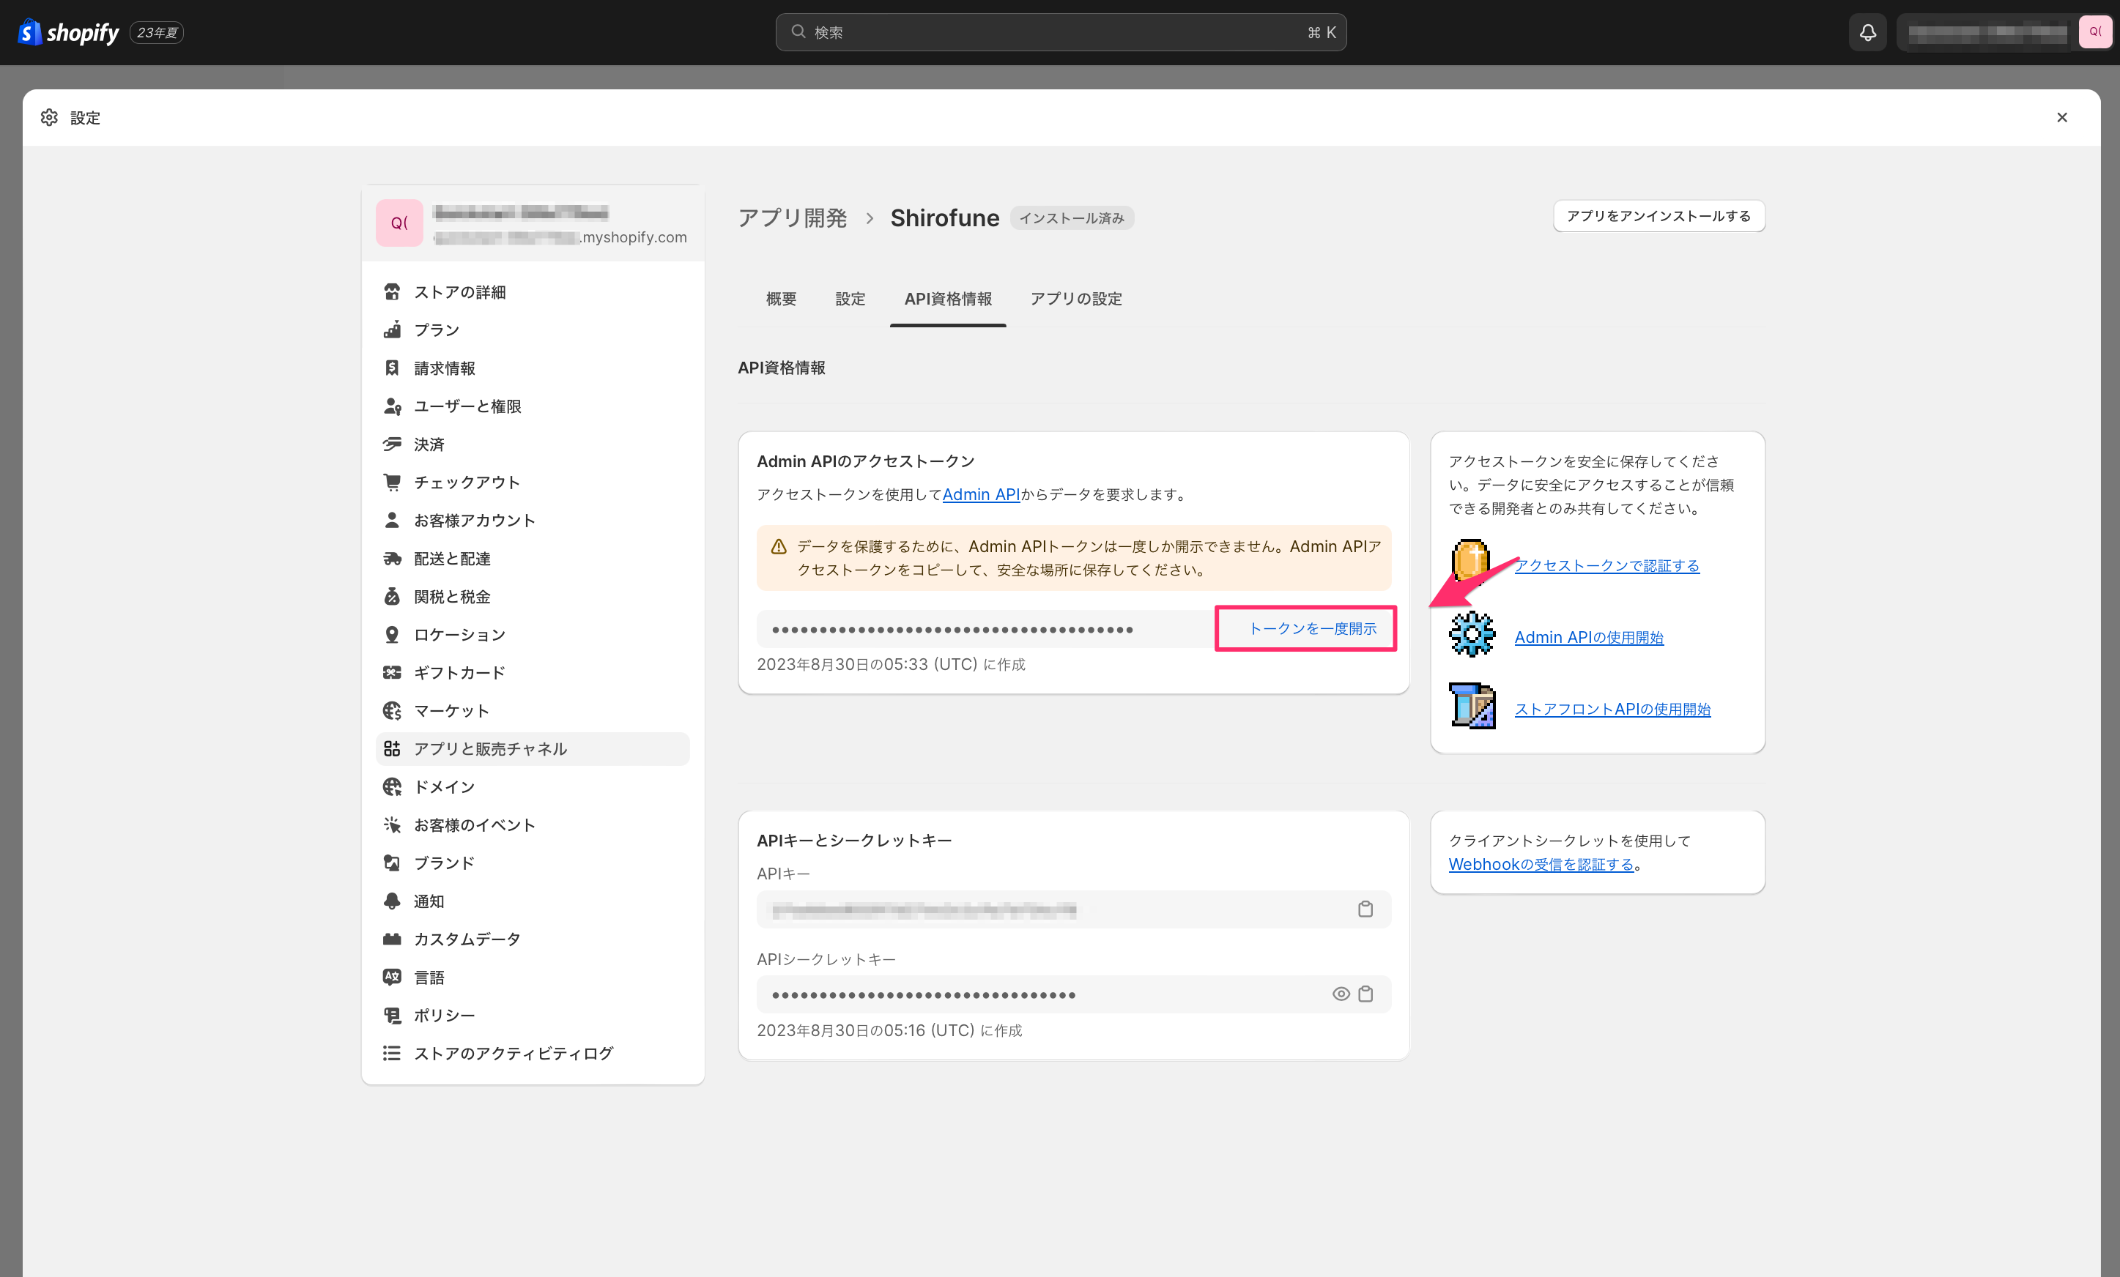Viewport: 2120px width, 1277px height.
Task: Open アクセストークンで認証する link
Action: [x=1606, y=566]
